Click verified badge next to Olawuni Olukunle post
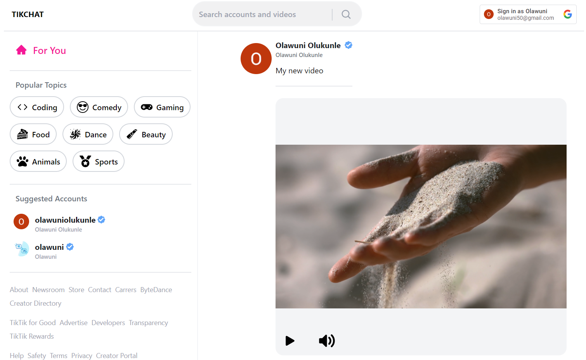This screenshot has height=360, width=586. tap(348, 45)
